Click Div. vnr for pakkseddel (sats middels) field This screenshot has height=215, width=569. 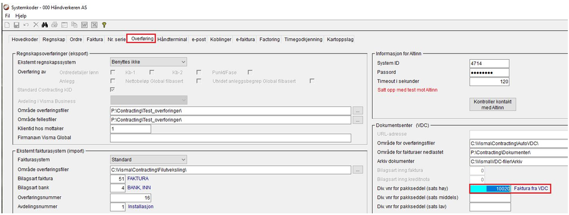coord(490,198)
